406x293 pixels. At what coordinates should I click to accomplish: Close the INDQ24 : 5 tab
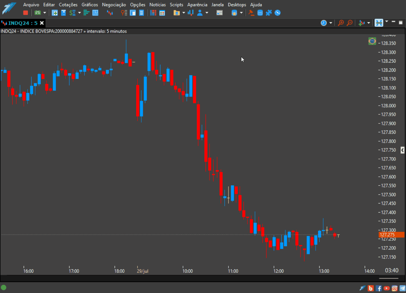click(x=42, y=23)
